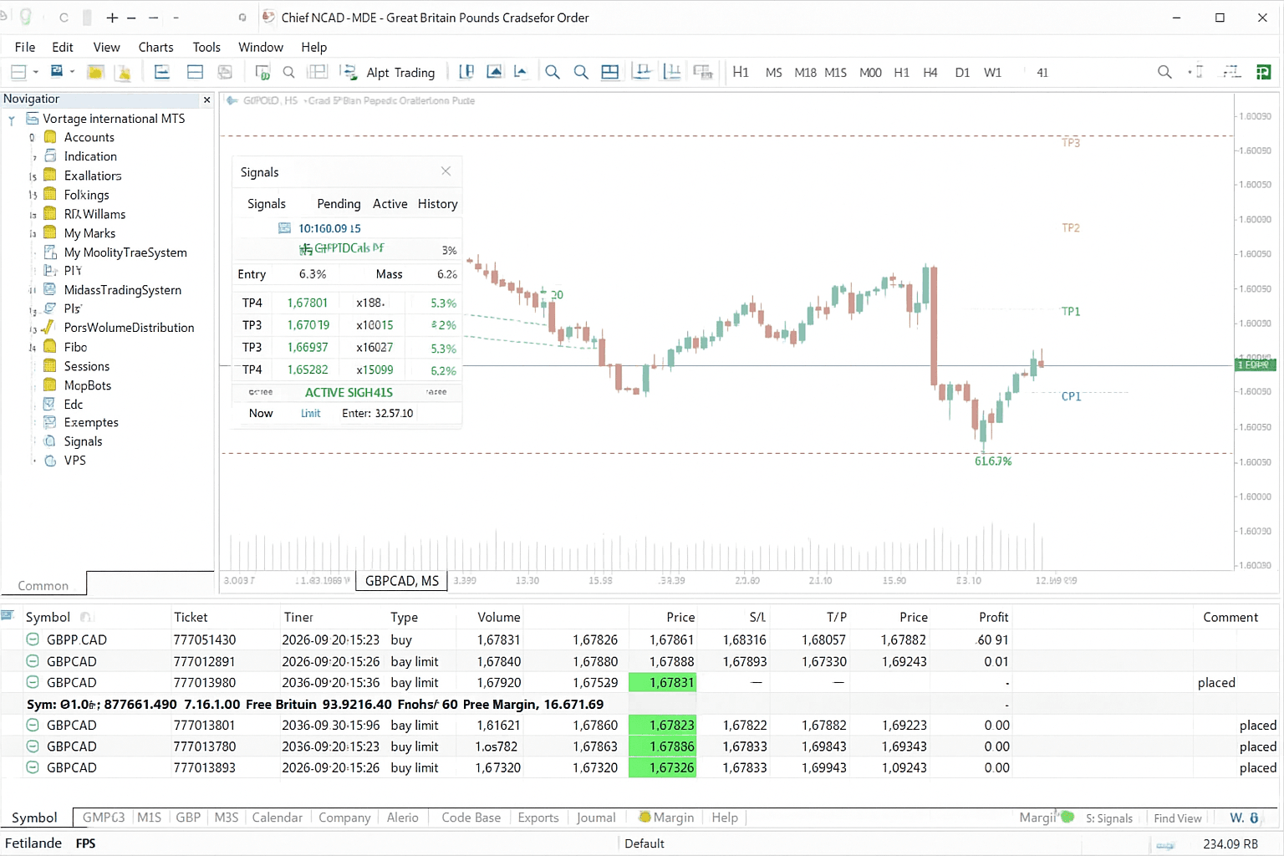
Task: Click green price cell 1,67831
Action: point(662,683)
